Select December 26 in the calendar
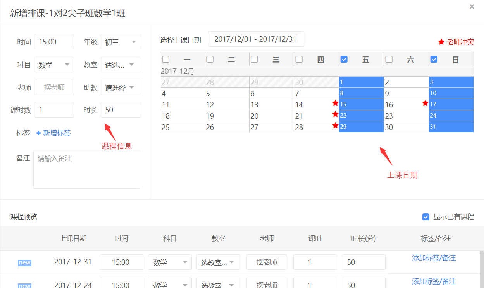Image resolution: width=484 pixels, height=288 pixels. tap(227, 127)
